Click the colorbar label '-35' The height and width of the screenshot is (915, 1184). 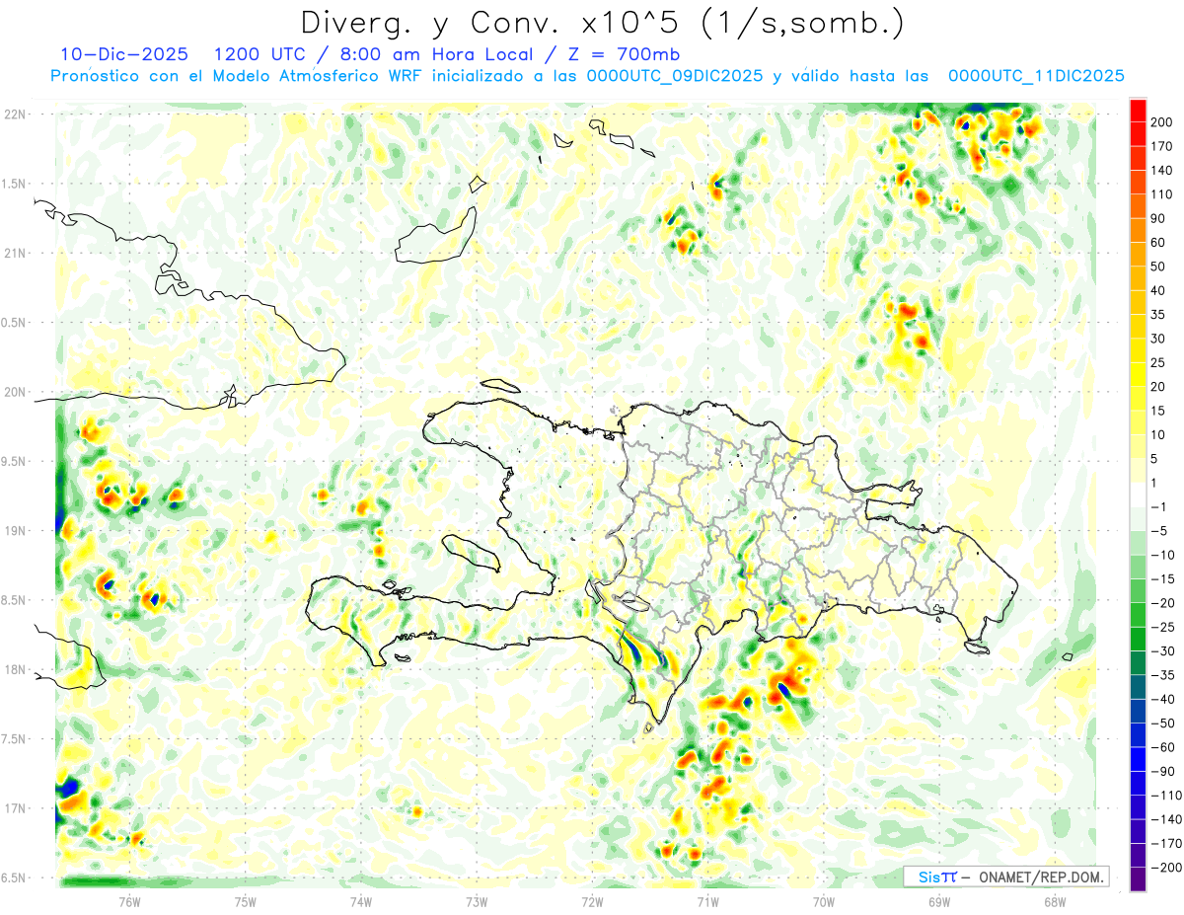click(1163, 675)
